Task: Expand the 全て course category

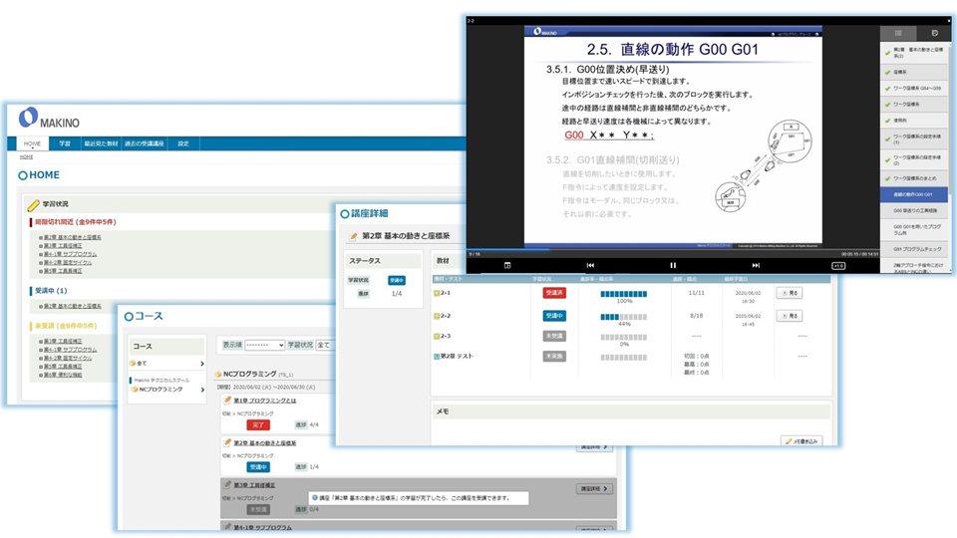Action: (200, 364)
